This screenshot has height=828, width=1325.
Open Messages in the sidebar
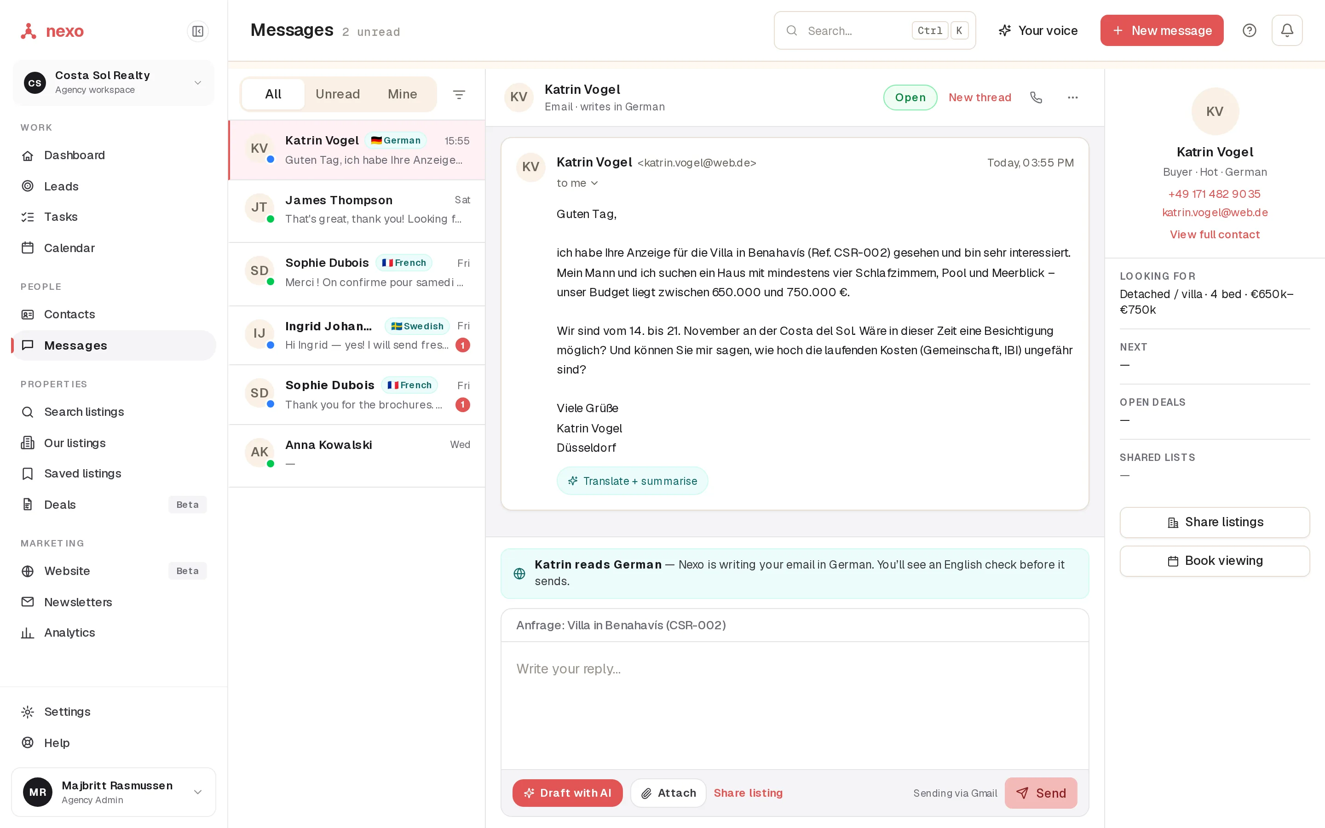[x=113, y=345]
